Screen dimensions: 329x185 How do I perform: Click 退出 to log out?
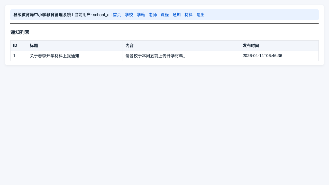pos(200,15)
